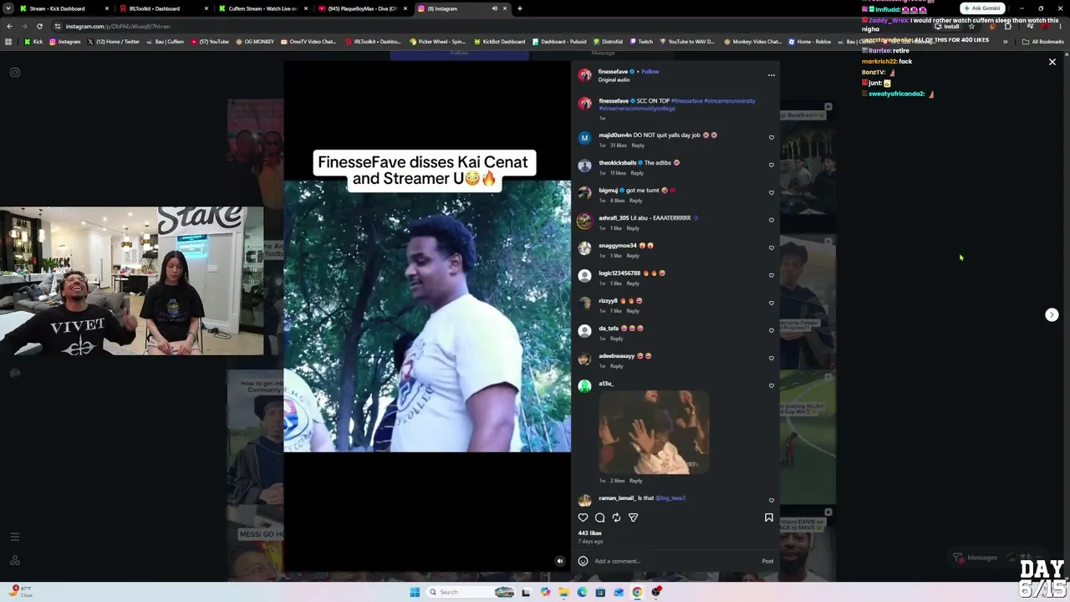Image resolution: width=1070 pixels, height=602 pixels.
Task: Toggle mute on the reel video
Action: click(560, 561)
